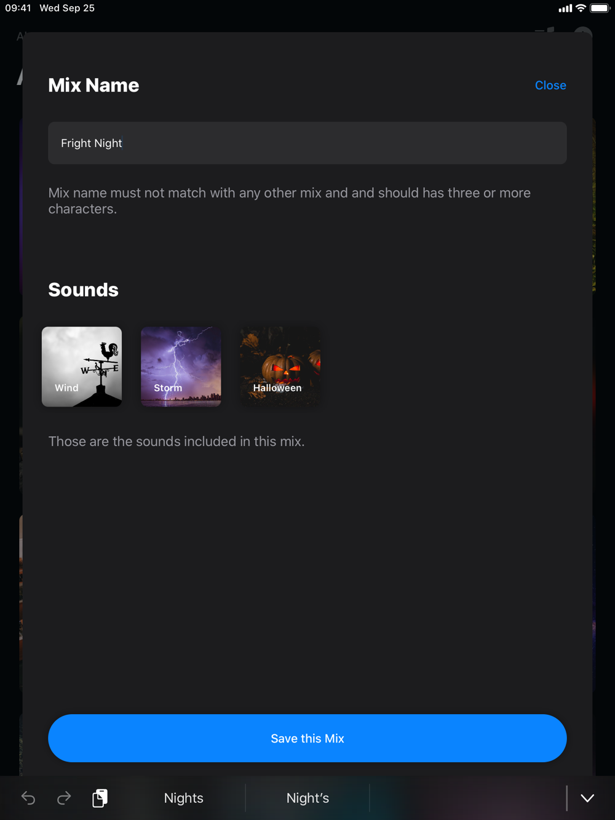615x820 pixels.
Task: Close the Mix Name dialog
Action: click(550, 86)
